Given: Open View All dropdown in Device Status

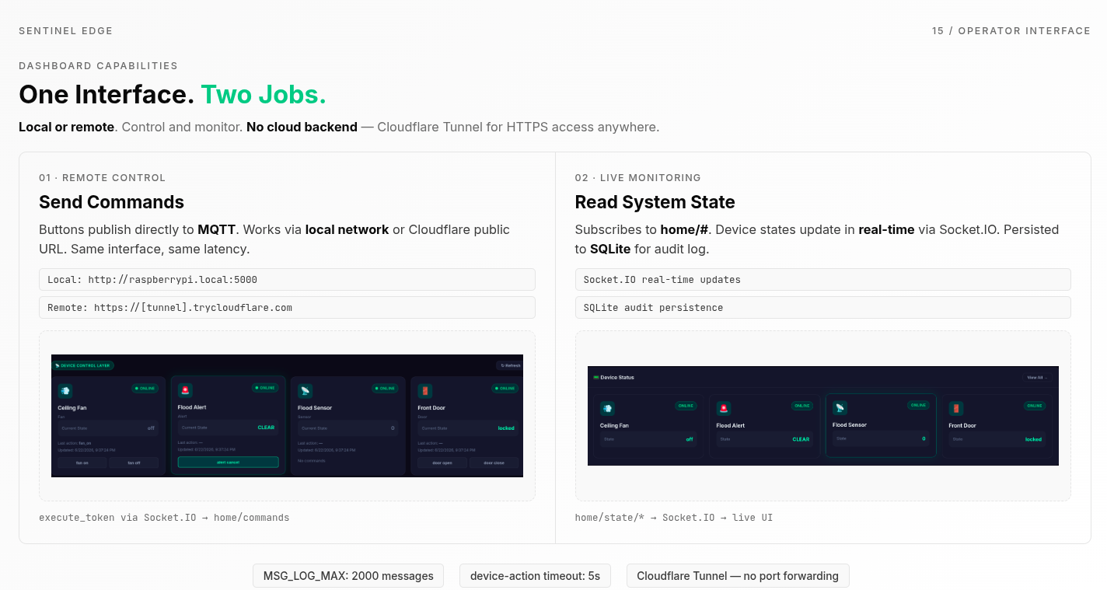Looking at the screenshot, I should 1037,378.
